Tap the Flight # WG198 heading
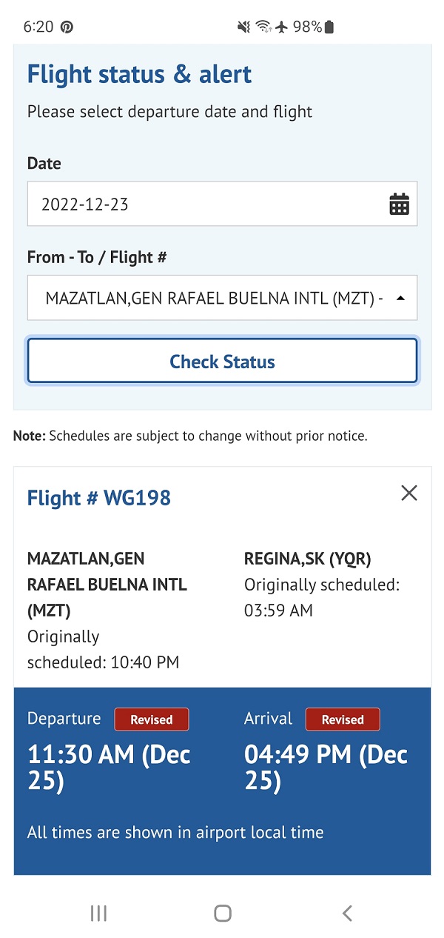Screen dimensions: 444x938 tap(99, 497)
